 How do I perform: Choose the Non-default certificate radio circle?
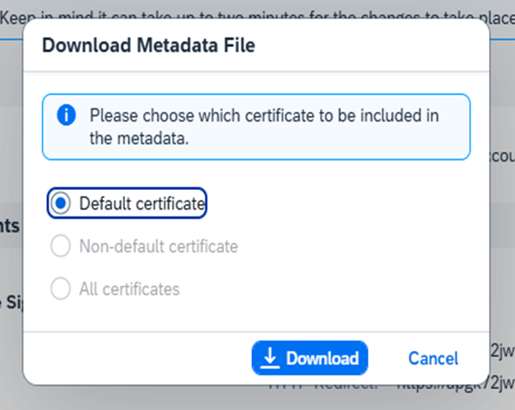coord(60,247)
